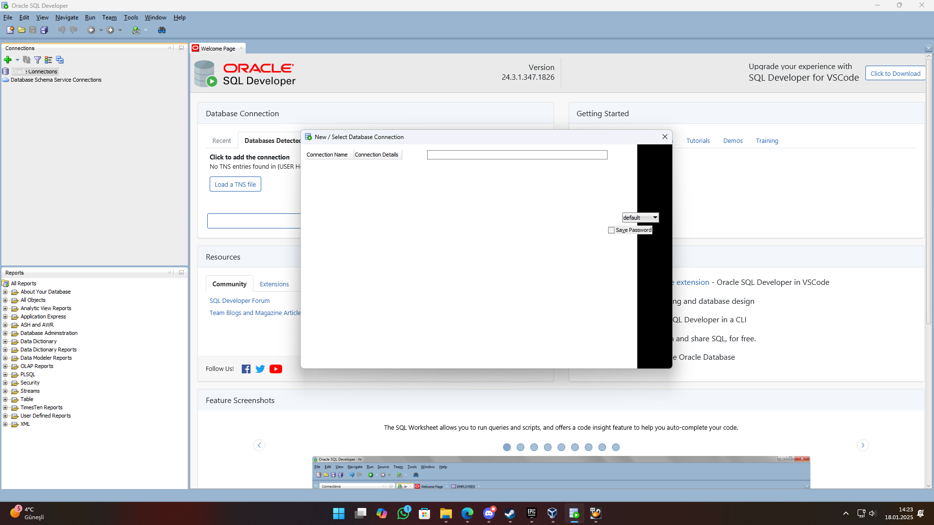Minimize the Reports panel

point(181,273)
